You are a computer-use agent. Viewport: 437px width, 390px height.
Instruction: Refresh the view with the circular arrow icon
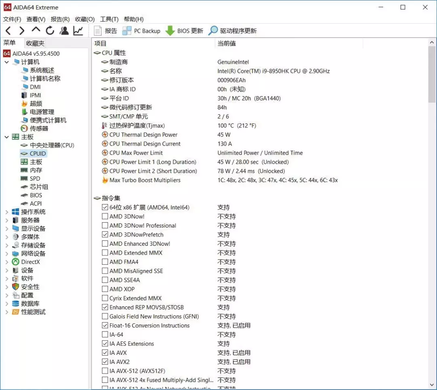[50, 31]
